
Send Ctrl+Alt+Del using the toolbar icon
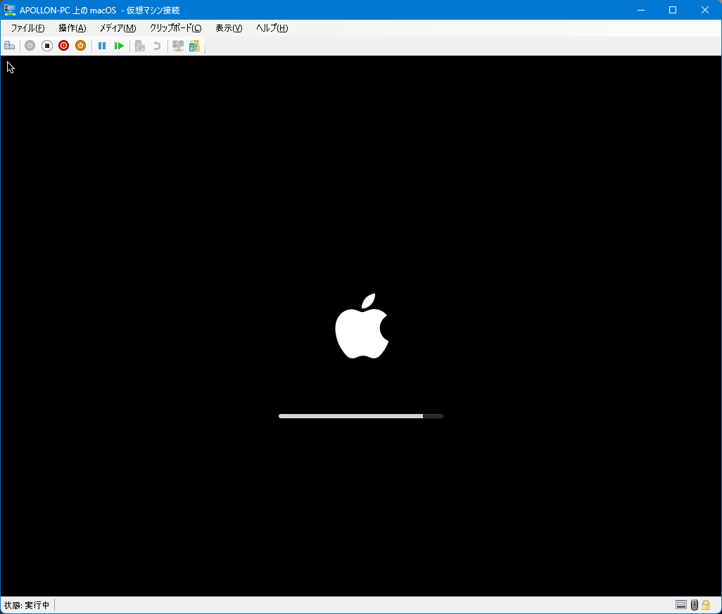click(x=9, y=46)
